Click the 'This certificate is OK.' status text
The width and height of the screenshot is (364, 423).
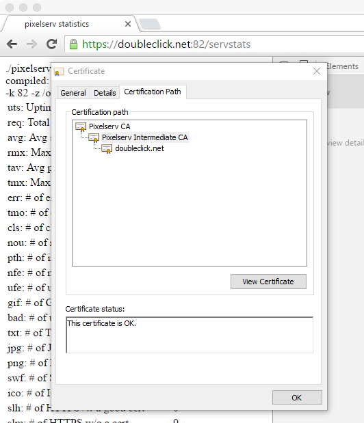click(x=101, y=323)
